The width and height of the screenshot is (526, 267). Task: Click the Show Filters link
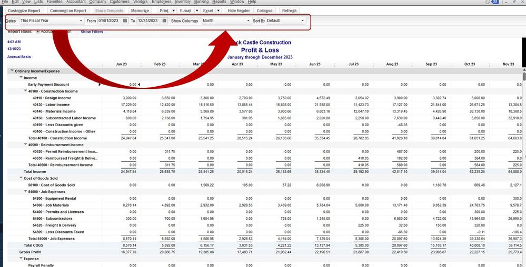(x=92, y=32)
